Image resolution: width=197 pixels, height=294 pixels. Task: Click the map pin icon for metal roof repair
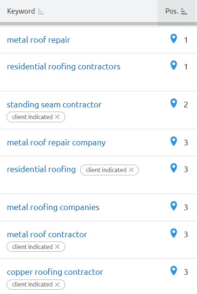(x=174, y=38)
